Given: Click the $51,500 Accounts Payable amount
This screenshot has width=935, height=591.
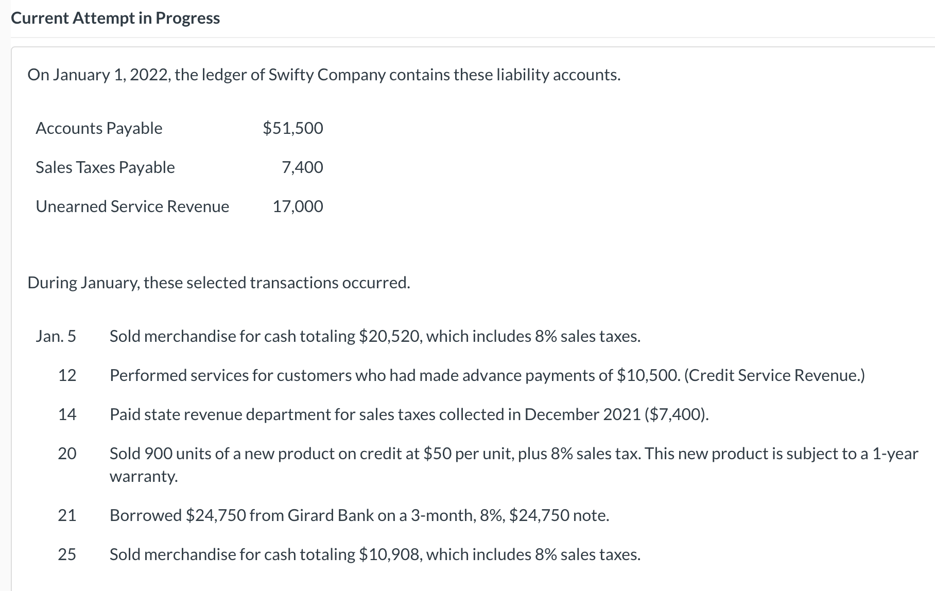Looking at the screenshot, I should pyautogui.click(x=293, y=128).
